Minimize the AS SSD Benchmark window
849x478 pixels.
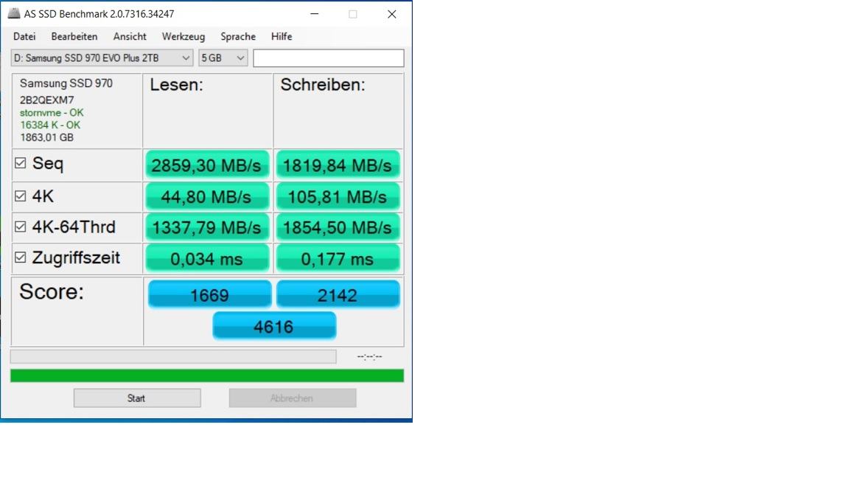tap(314, 14)
